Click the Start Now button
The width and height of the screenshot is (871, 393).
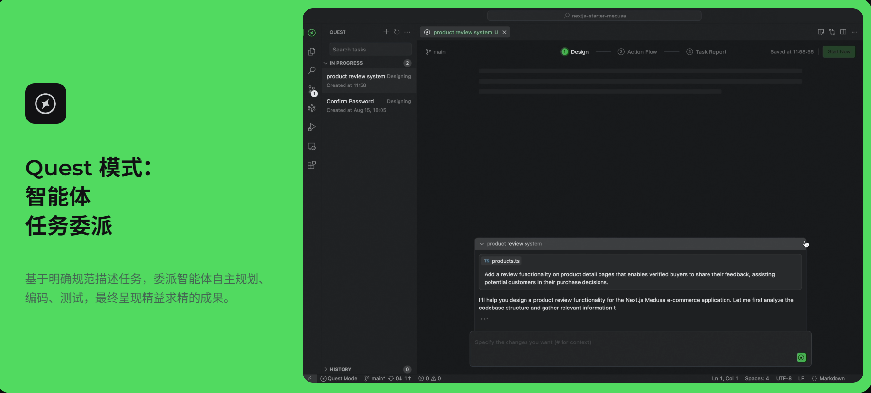click(839, 52)
